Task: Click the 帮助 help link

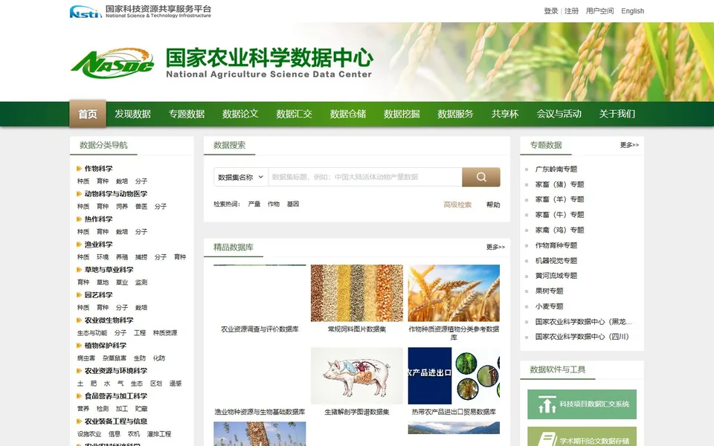Action: click(493, 205)
